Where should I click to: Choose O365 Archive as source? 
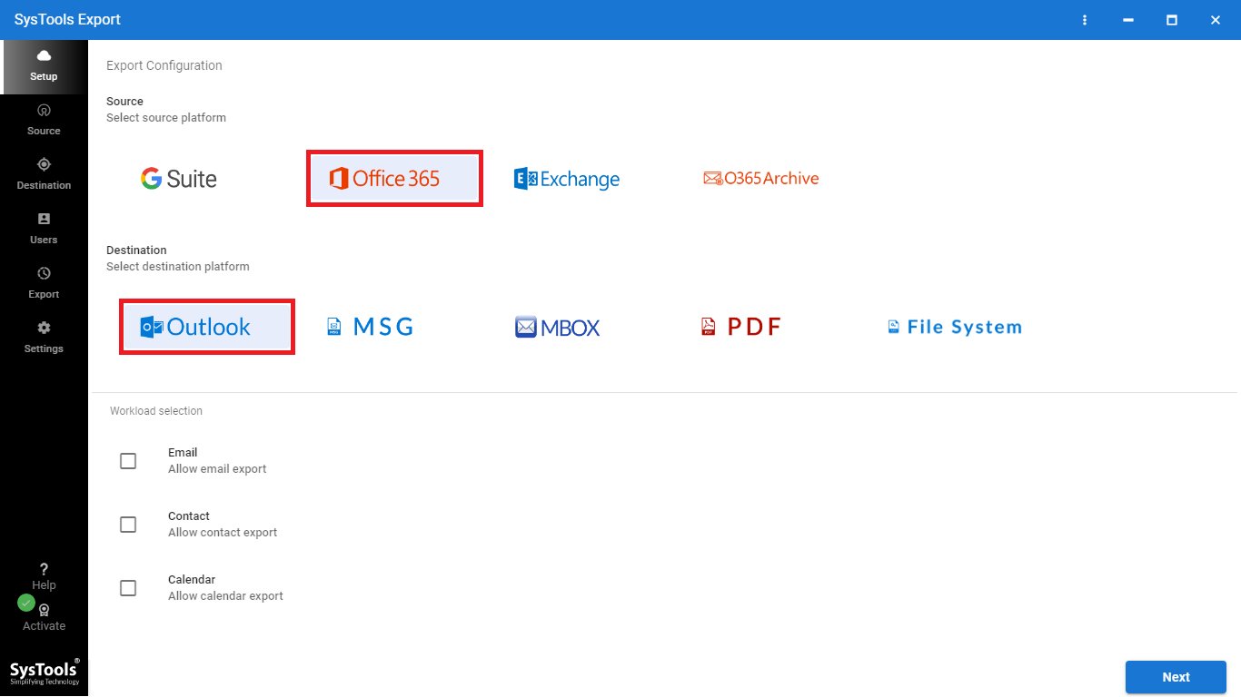pyautogui.click(x=761, y=179)
